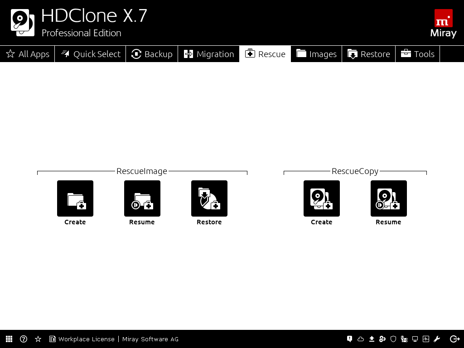Click the eject upload icon in status bar
Screen dimensions: 464x348
[372, 339]
